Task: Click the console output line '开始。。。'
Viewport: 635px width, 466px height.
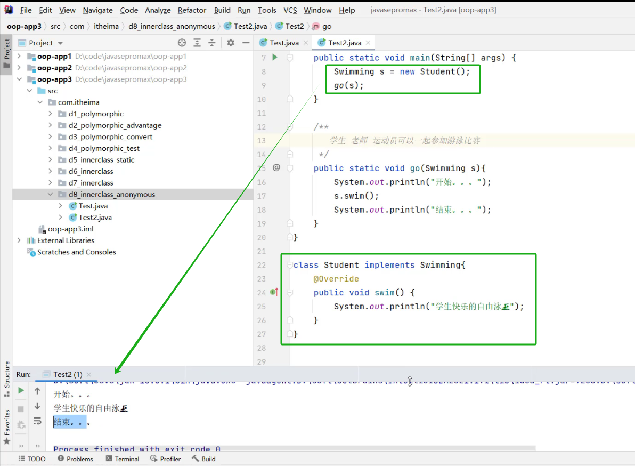Action: (72, 394)
